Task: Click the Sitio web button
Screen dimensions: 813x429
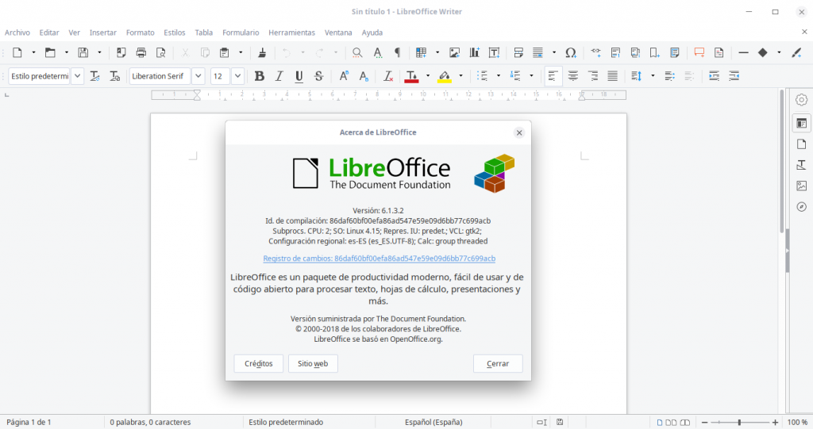Action: pos(313,364)
